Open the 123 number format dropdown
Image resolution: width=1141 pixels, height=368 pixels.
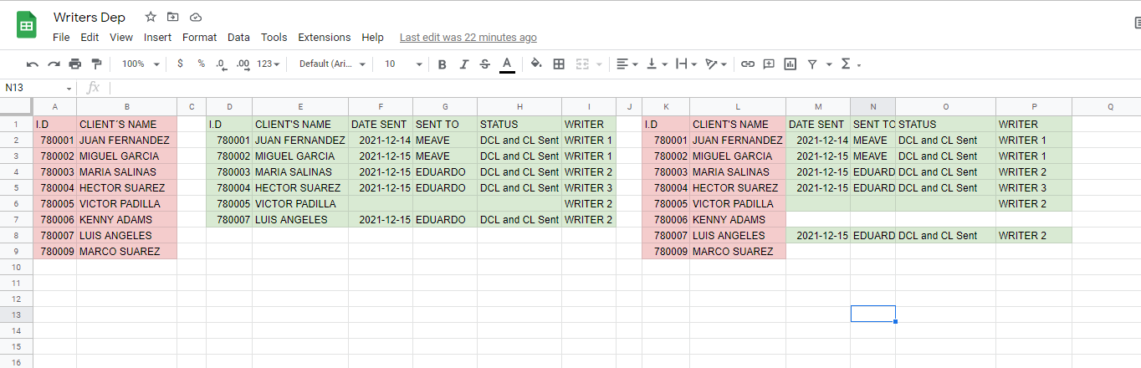(x=268, y=64)
